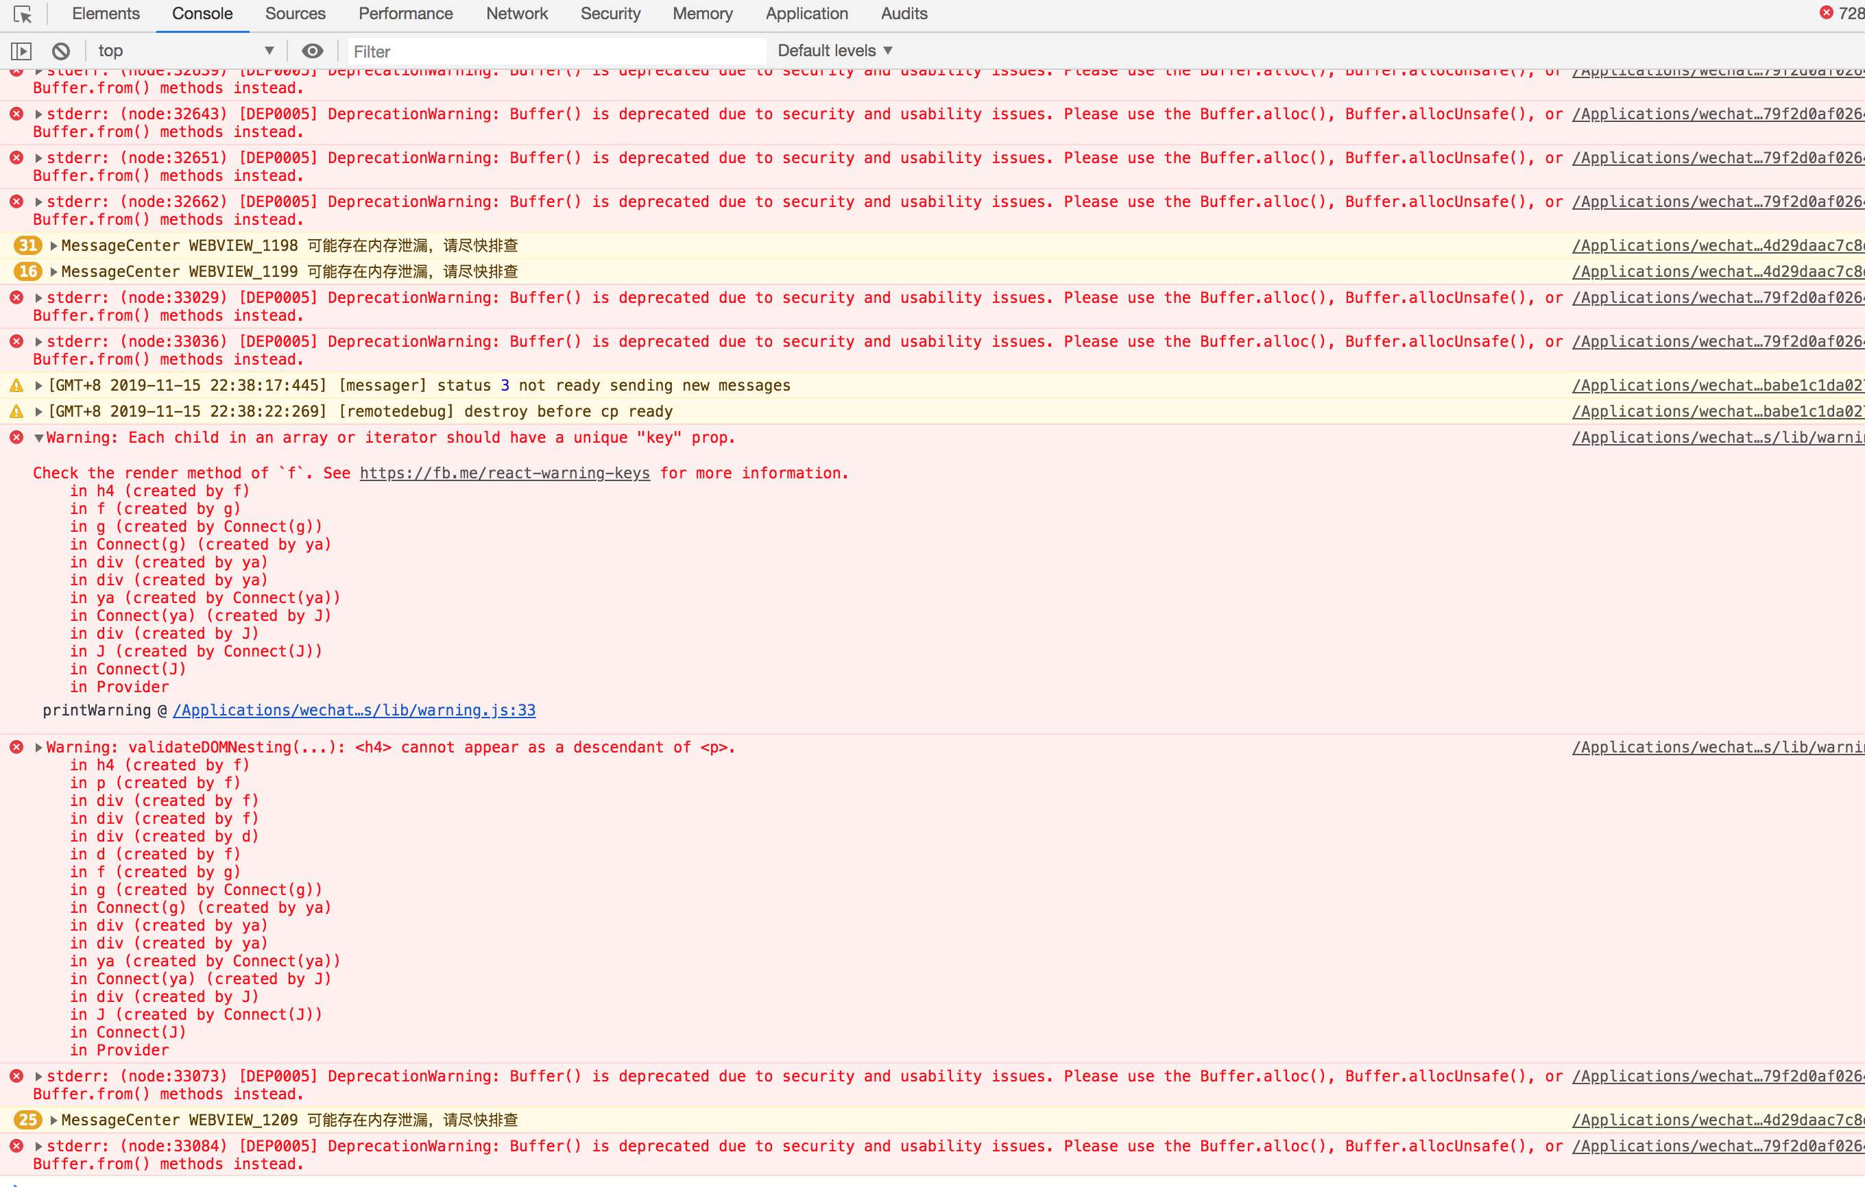The height and width of the screenshot is (1187, 1865).
Task: Click error icon on node:33073 row
Action: (16, 1076)
